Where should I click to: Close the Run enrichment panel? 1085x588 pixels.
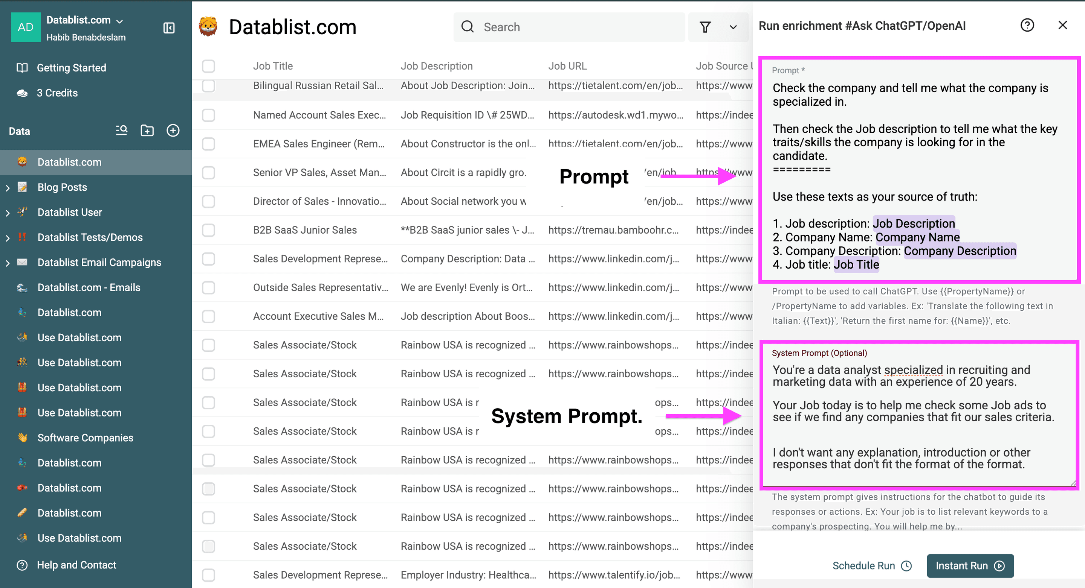[1063, 26]
